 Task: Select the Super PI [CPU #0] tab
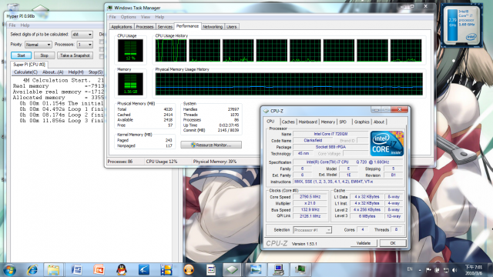[x=29, y=65]
